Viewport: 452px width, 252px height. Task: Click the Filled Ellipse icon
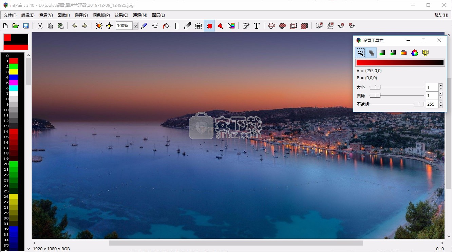(x=282, y=26)
